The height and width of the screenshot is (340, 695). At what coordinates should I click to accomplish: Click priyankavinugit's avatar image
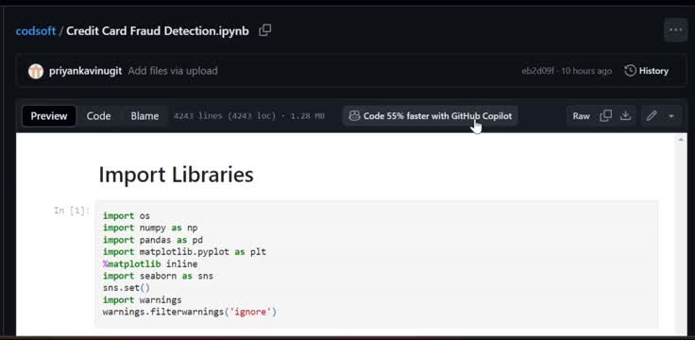[36, 71]
